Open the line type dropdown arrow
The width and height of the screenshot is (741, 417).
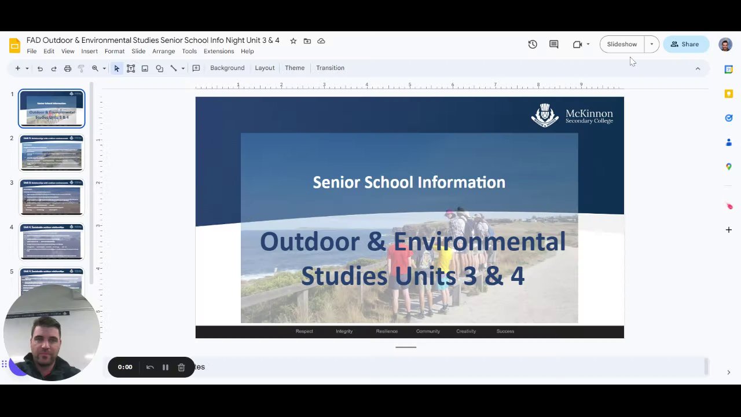click(x=183, y=68)
